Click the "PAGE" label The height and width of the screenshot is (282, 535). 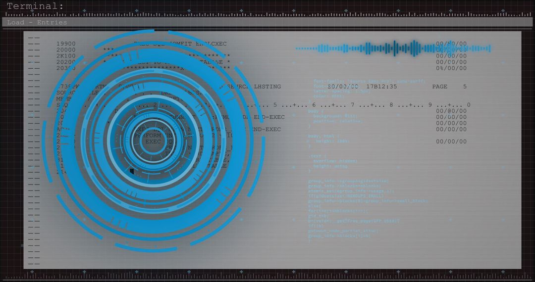(439, 87)
